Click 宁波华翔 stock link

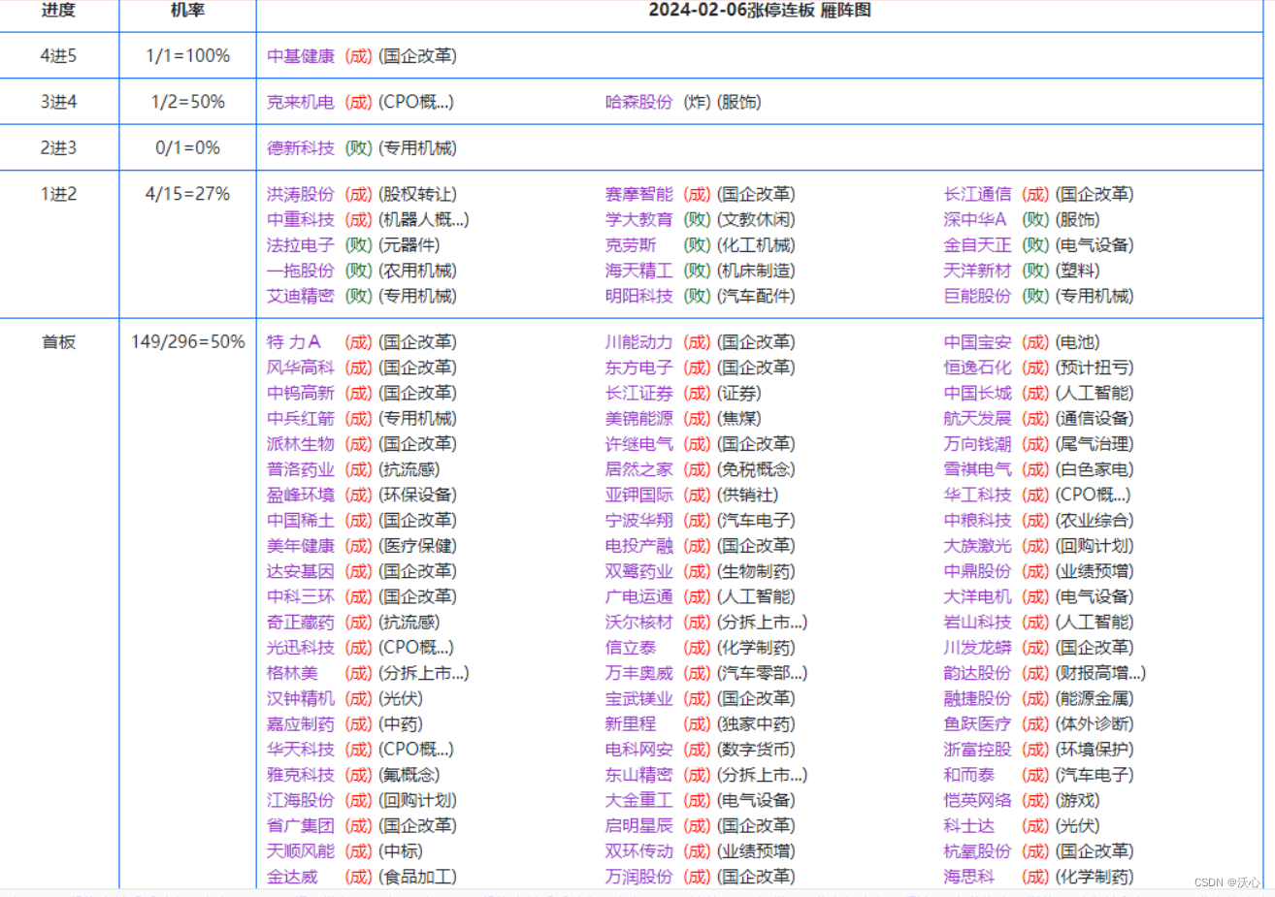(x=639, y=520)
